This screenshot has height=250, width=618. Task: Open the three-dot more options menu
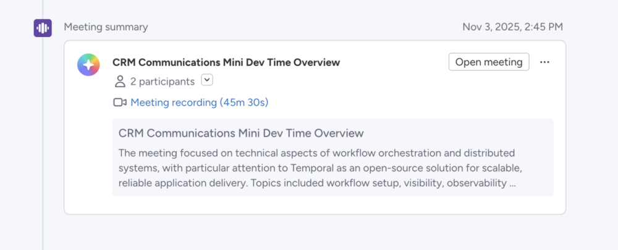click(544, 62)
